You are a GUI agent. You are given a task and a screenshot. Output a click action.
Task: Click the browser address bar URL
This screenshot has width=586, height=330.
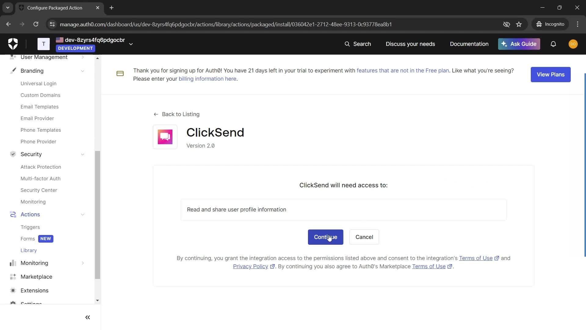coord(226,24)
